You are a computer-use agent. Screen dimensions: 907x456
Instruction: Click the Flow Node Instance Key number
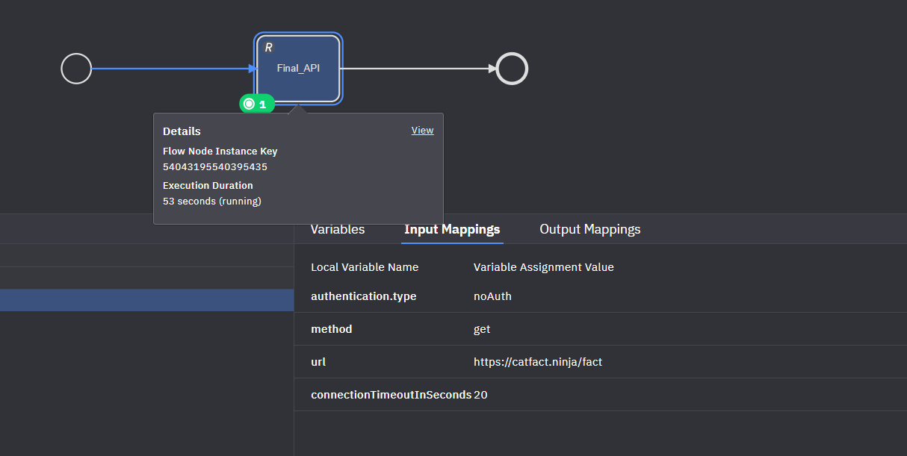tap(215, 167)
